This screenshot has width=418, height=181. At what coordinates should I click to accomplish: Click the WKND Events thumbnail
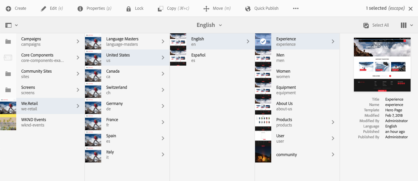tap(8, 122)
